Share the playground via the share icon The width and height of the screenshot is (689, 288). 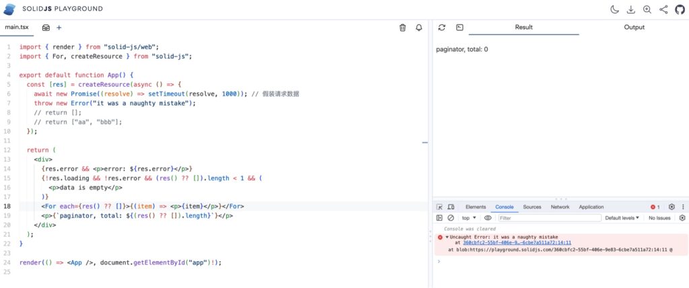(663, 9)
